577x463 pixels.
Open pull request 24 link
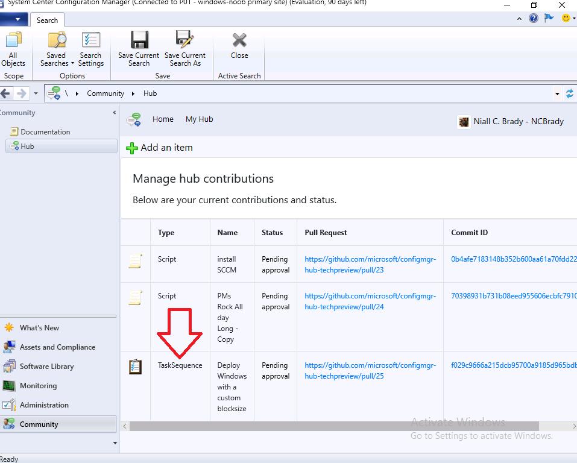[370, 301]
